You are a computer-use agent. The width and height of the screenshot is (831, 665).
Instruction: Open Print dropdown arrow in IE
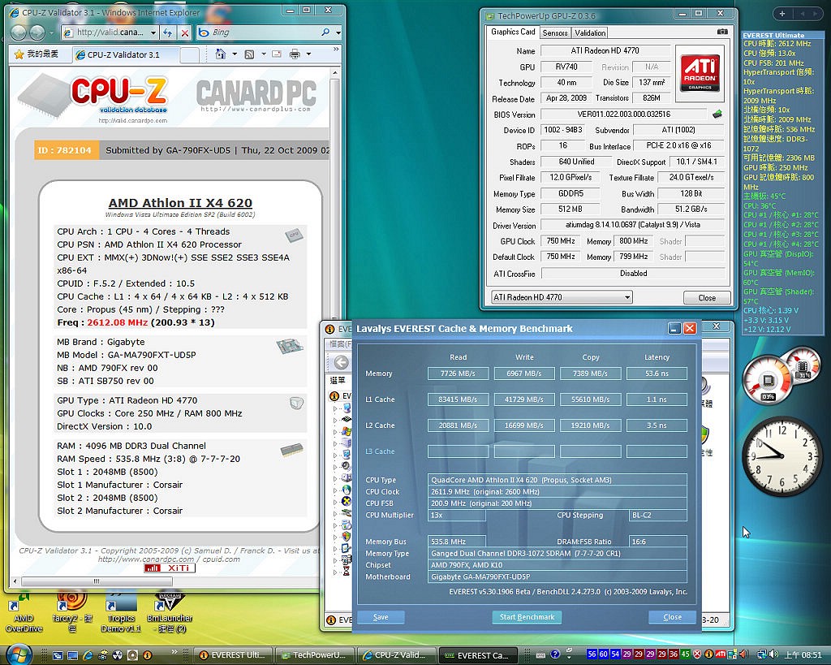click(308, 54)
